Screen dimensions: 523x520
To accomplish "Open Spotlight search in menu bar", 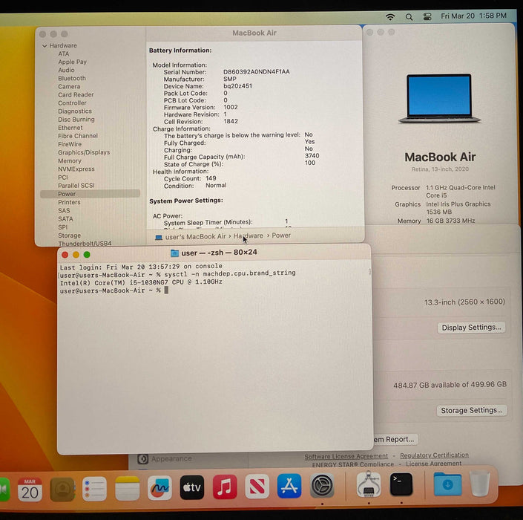I will coord(409,16).
